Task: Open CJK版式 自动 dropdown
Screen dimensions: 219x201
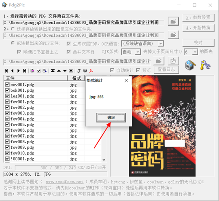Action: (138, 52)
